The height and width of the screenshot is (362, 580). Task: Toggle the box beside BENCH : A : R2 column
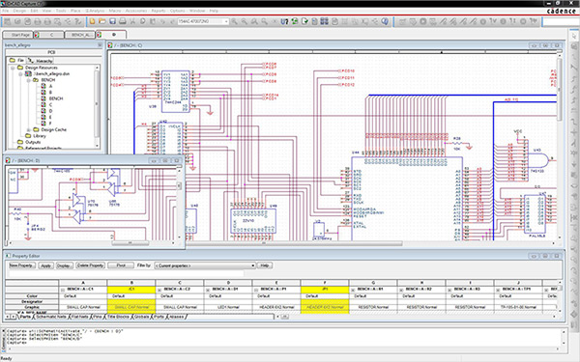[401, 290]
